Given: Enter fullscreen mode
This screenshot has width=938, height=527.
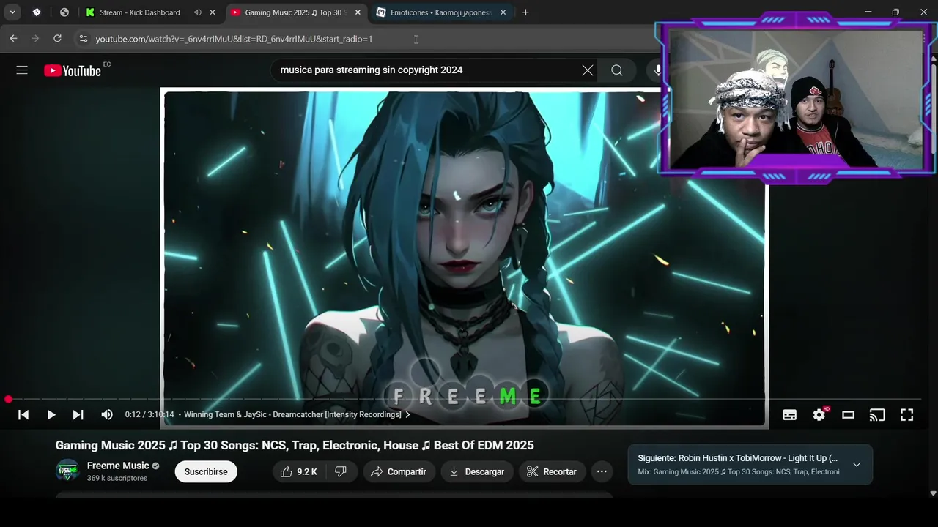Looking at the screenshot, I should tap(906, 415).
